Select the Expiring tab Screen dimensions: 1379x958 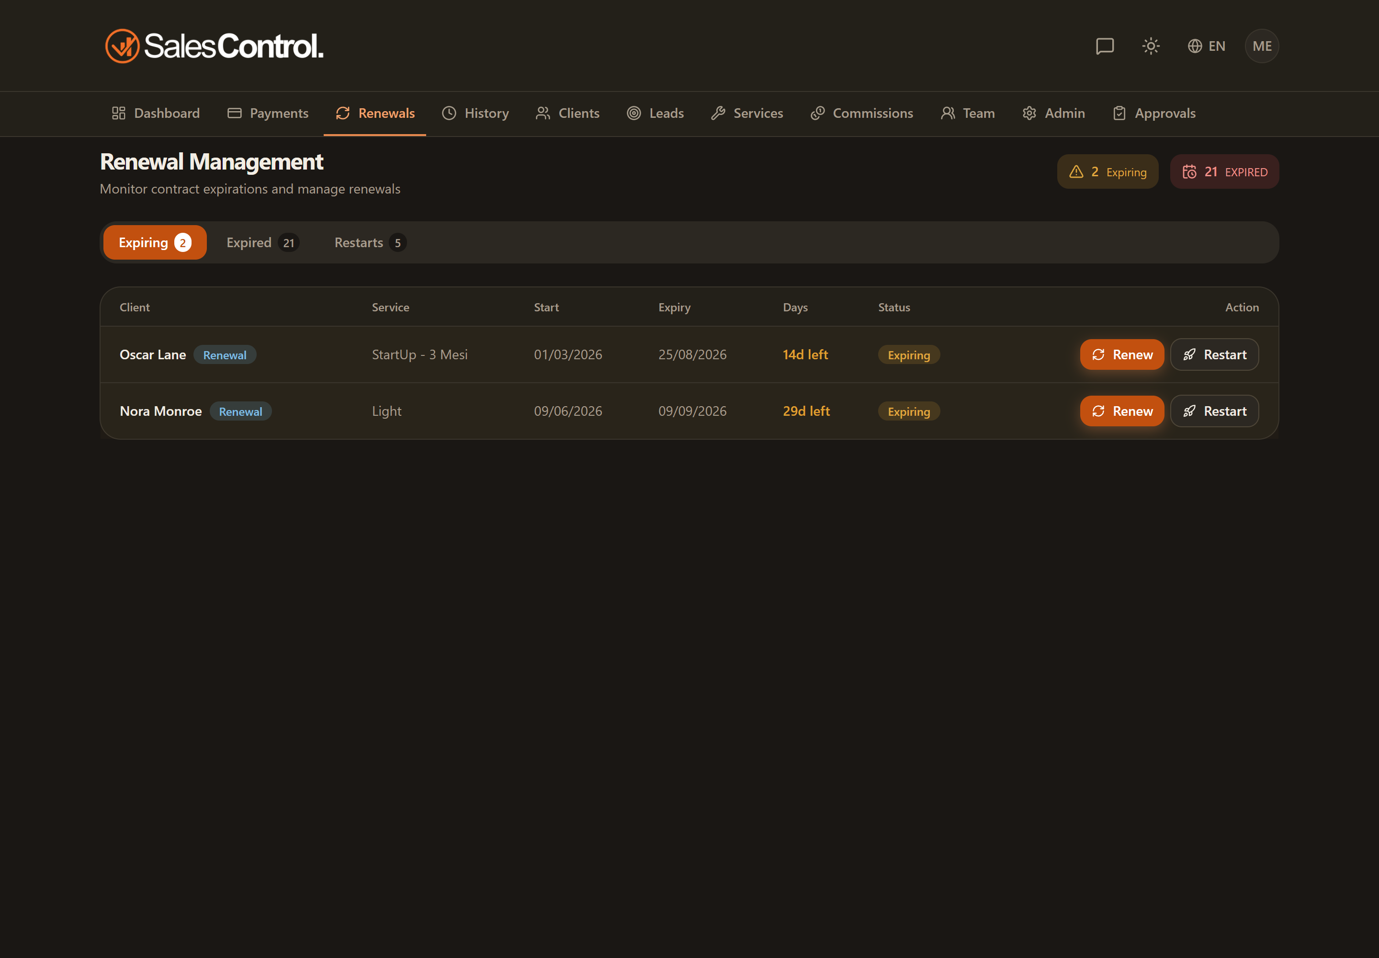155,242
